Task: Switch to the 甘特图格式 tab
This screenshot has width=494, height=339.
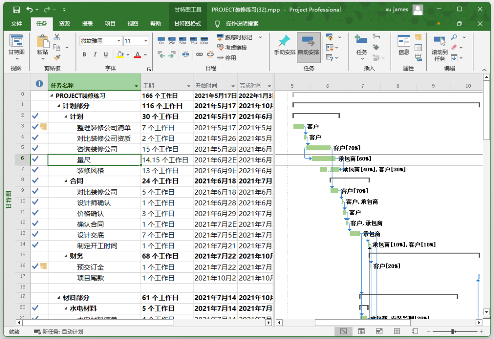Action: click(188, 24)
